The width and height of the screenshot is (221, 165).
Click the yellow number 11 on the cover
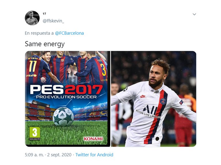tap(33, 66)
